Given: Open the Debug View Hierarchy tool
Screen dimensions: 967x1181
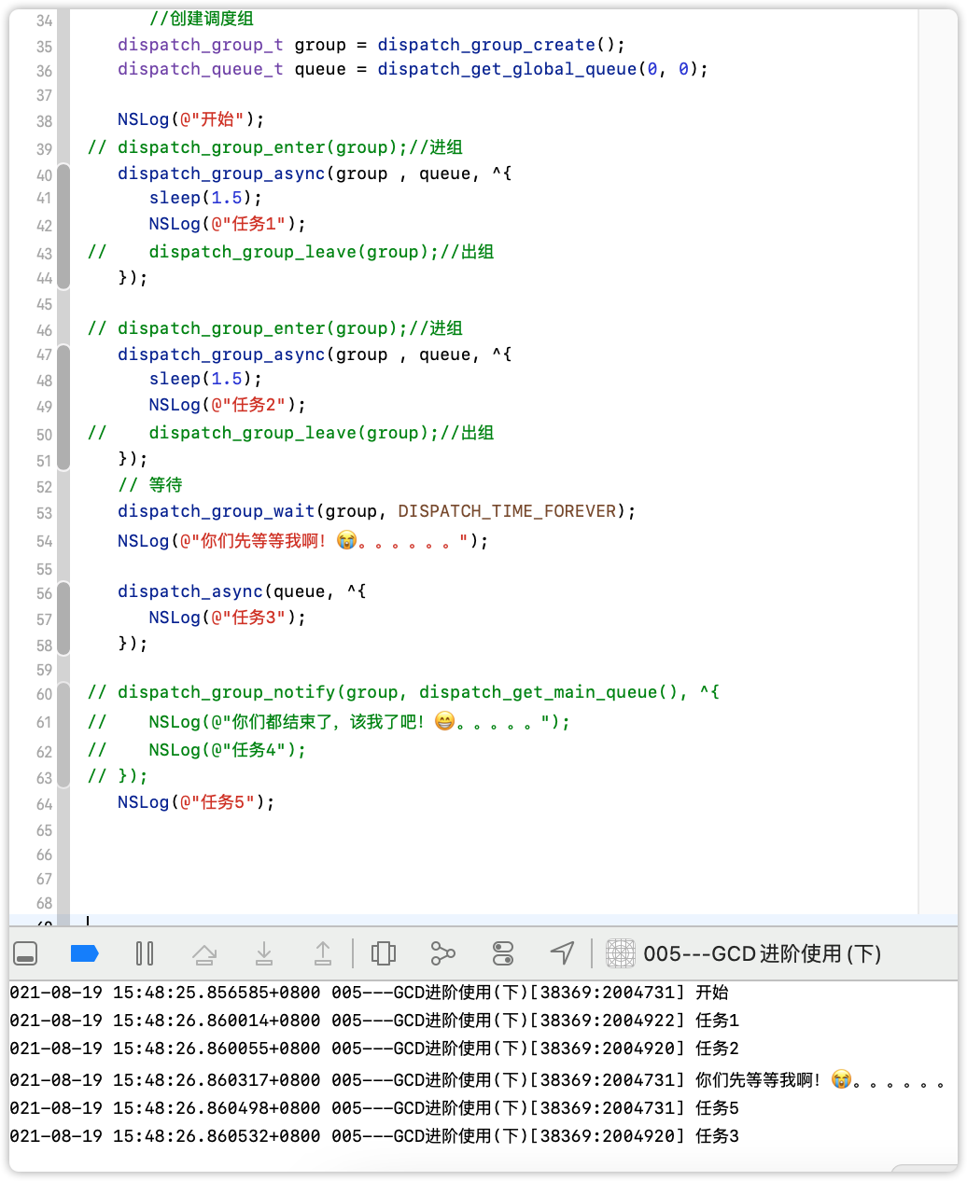Looking at the screenshot, I should [384, 953].
